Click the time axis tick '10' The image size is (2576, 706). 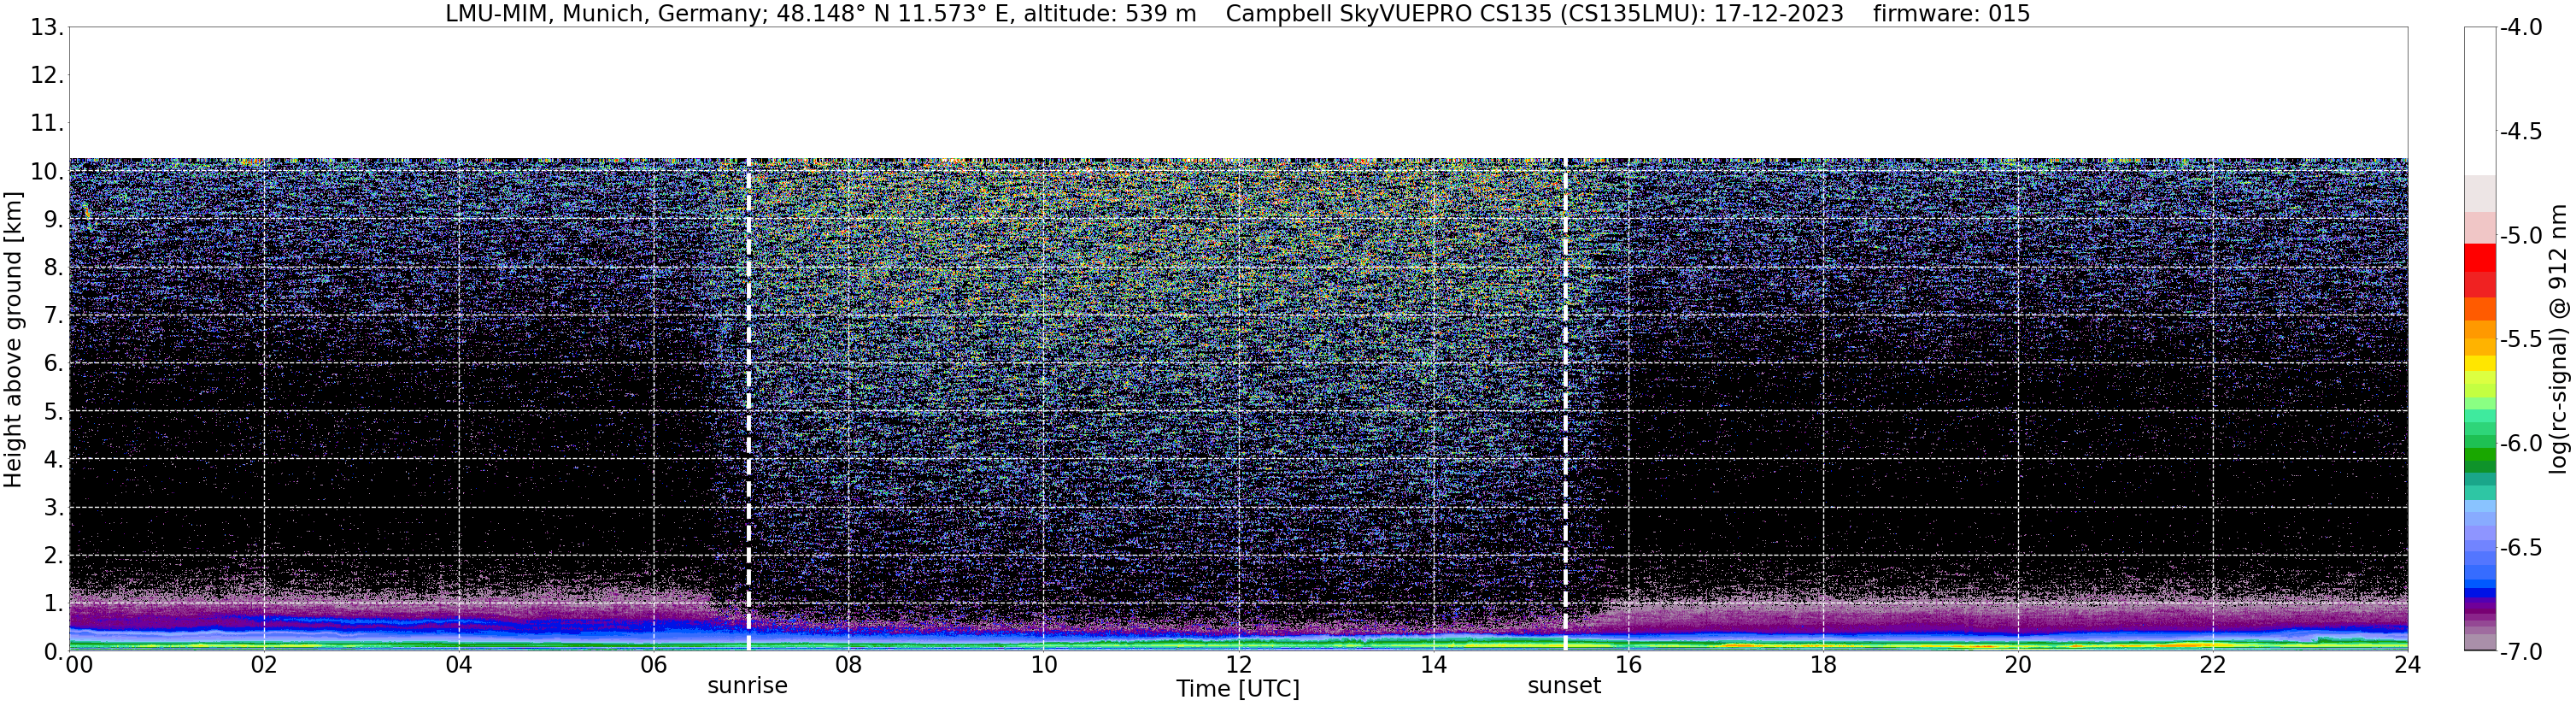(1043, 665)
